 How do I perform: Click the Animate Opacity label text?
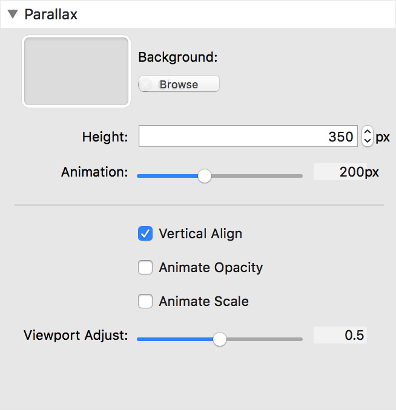[211, 268]
